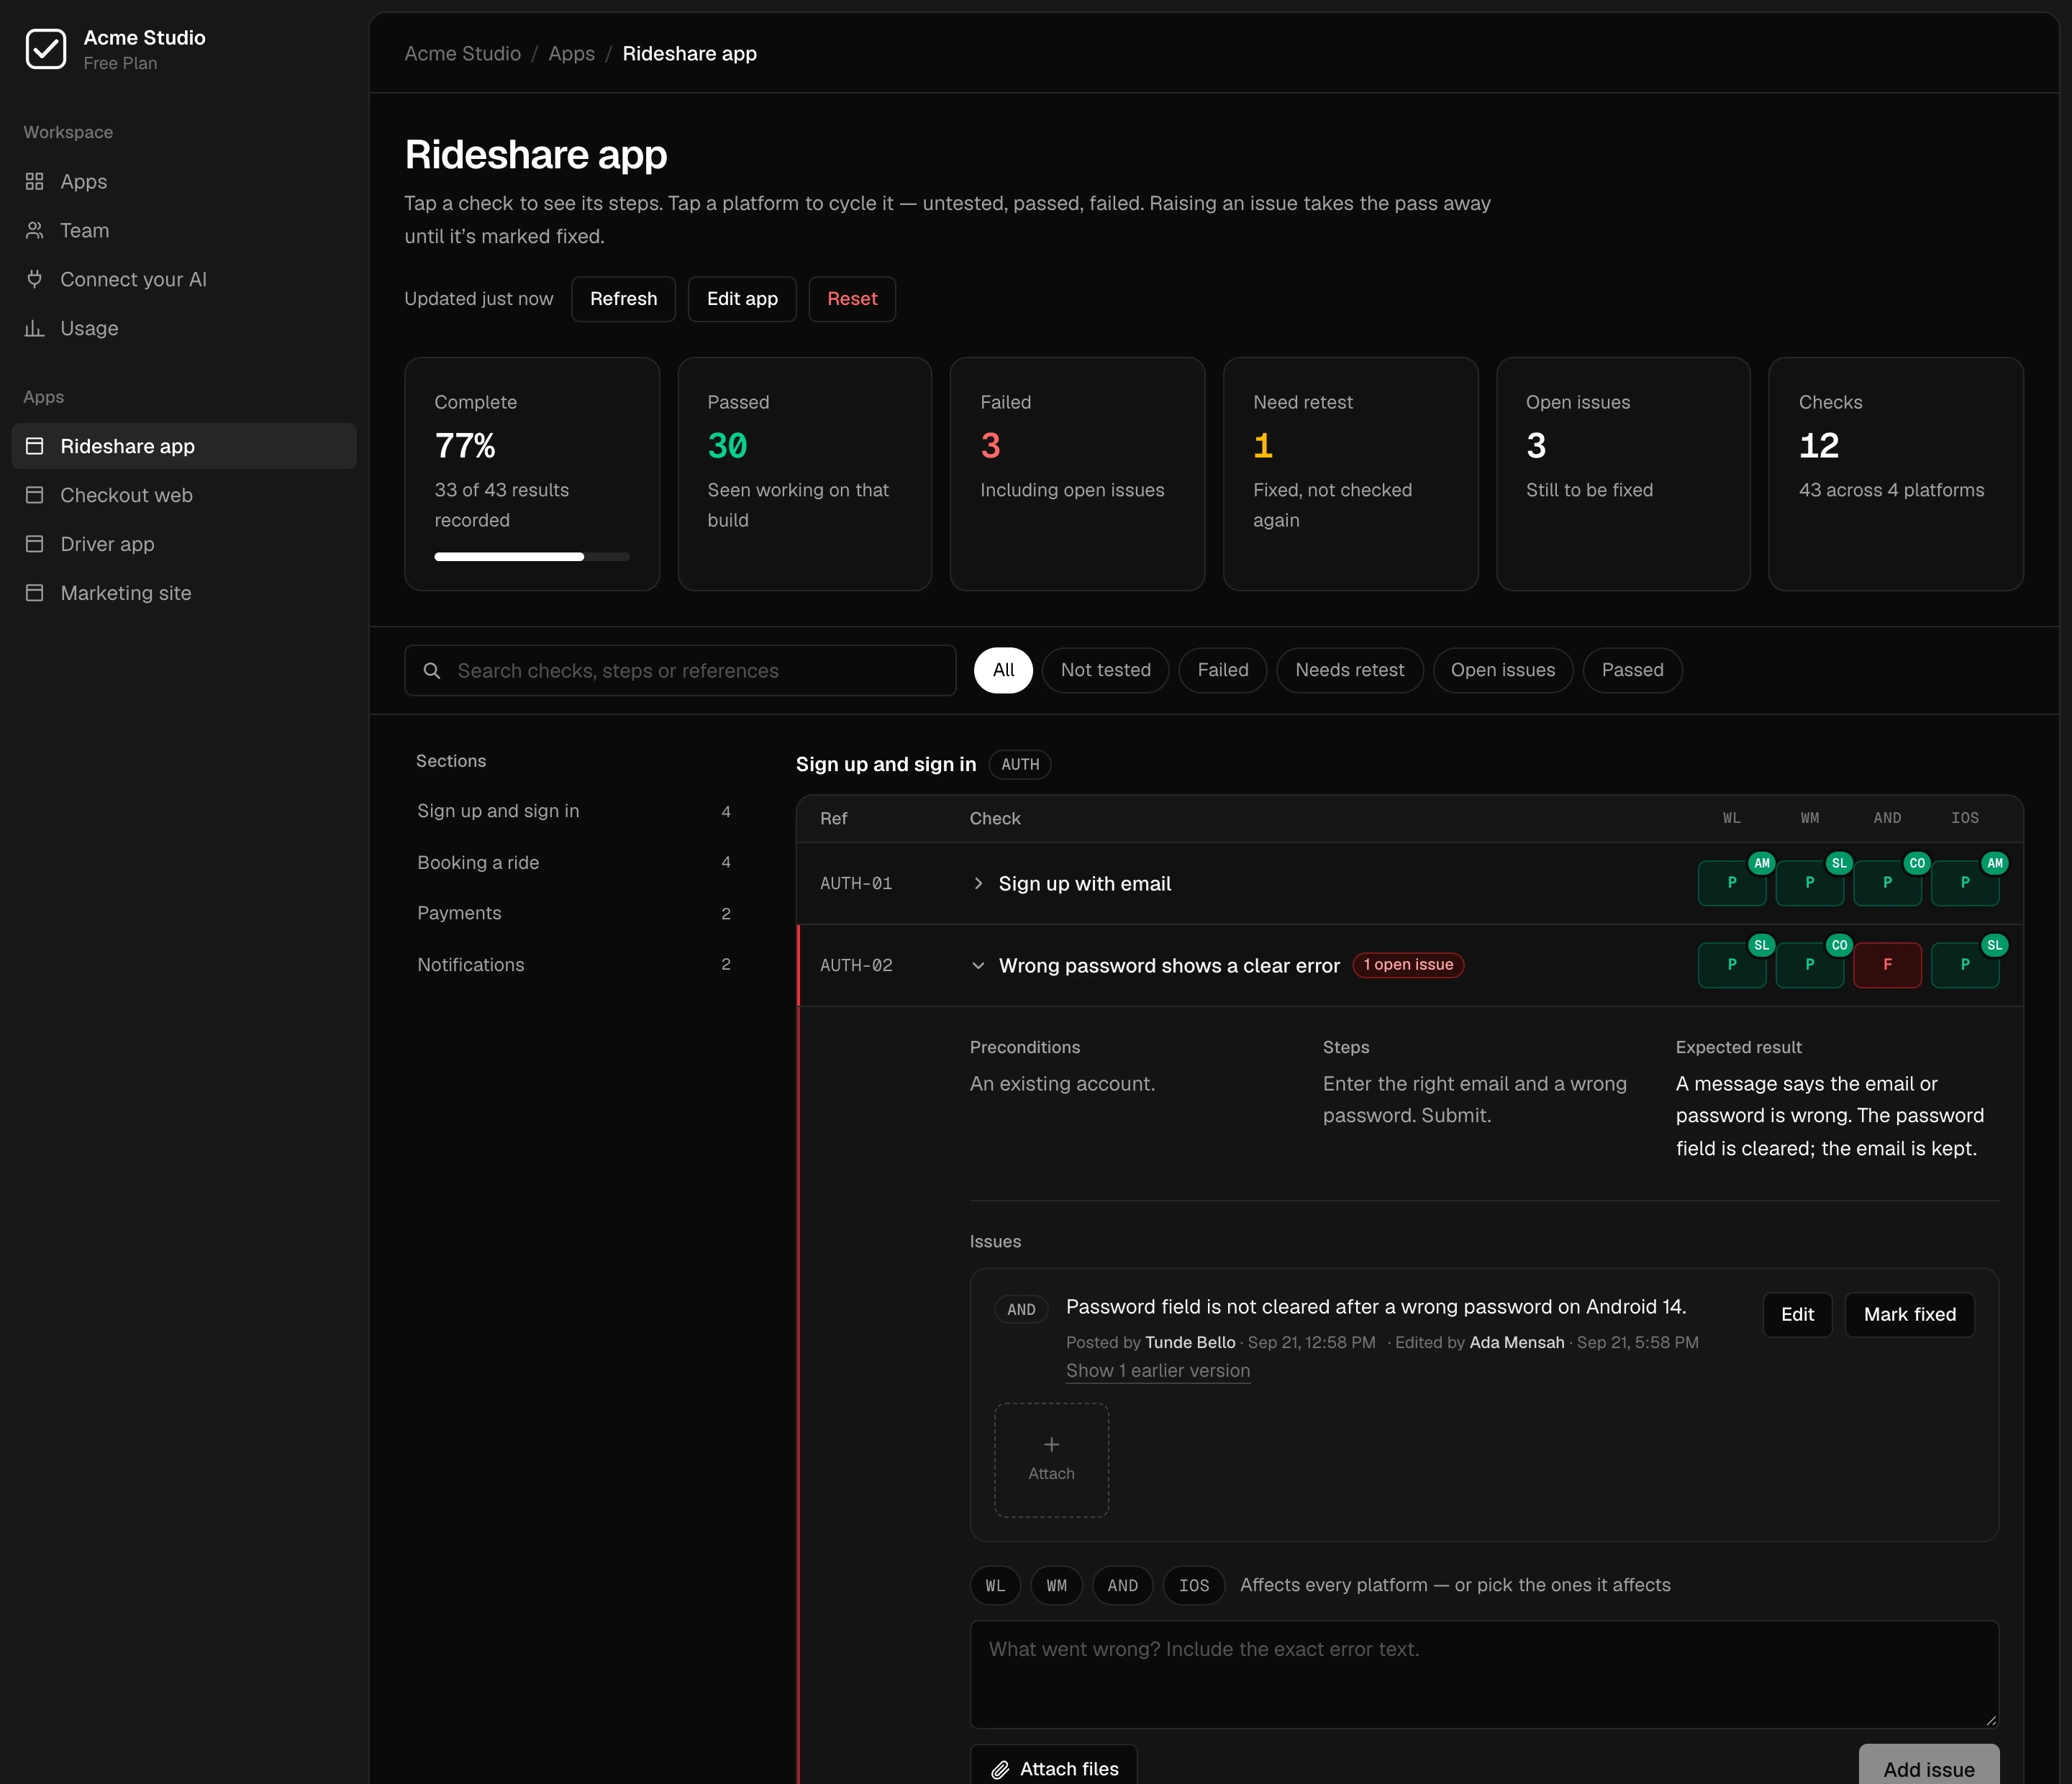Screen dimensions: 2072x1784
Task: Click the Checkout web sidebar icon
Action: (x=34, y=495)
